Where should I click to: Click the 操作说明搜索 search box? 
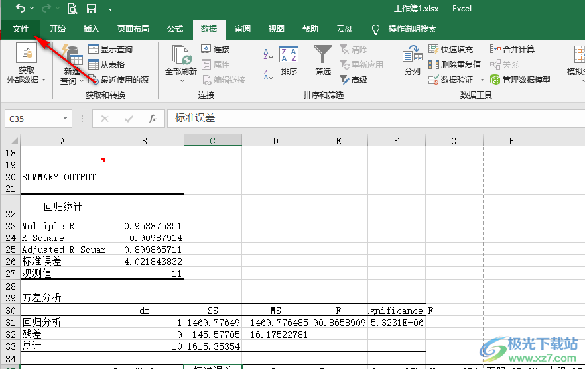point(404,29)
